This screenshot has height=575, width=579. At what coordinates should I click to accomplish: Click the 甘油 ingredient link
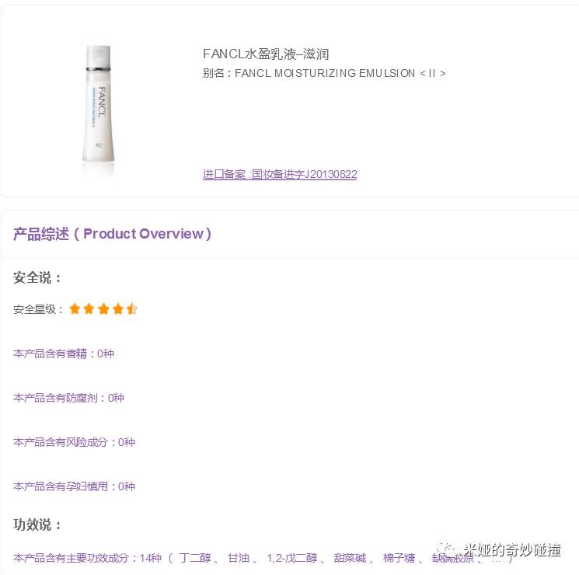point(239,558)
